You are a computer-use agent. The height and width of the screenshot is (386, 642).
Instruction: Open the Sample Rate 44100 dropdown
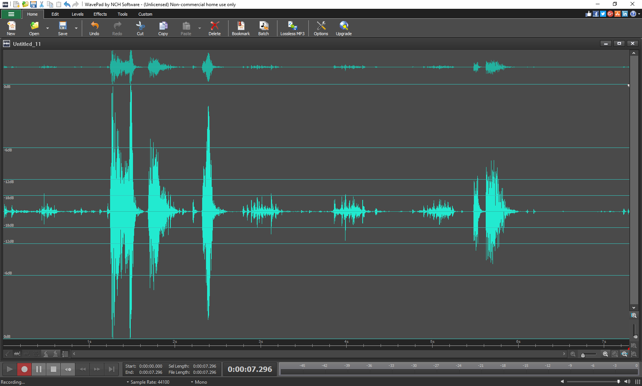click(x=127, y=382)
